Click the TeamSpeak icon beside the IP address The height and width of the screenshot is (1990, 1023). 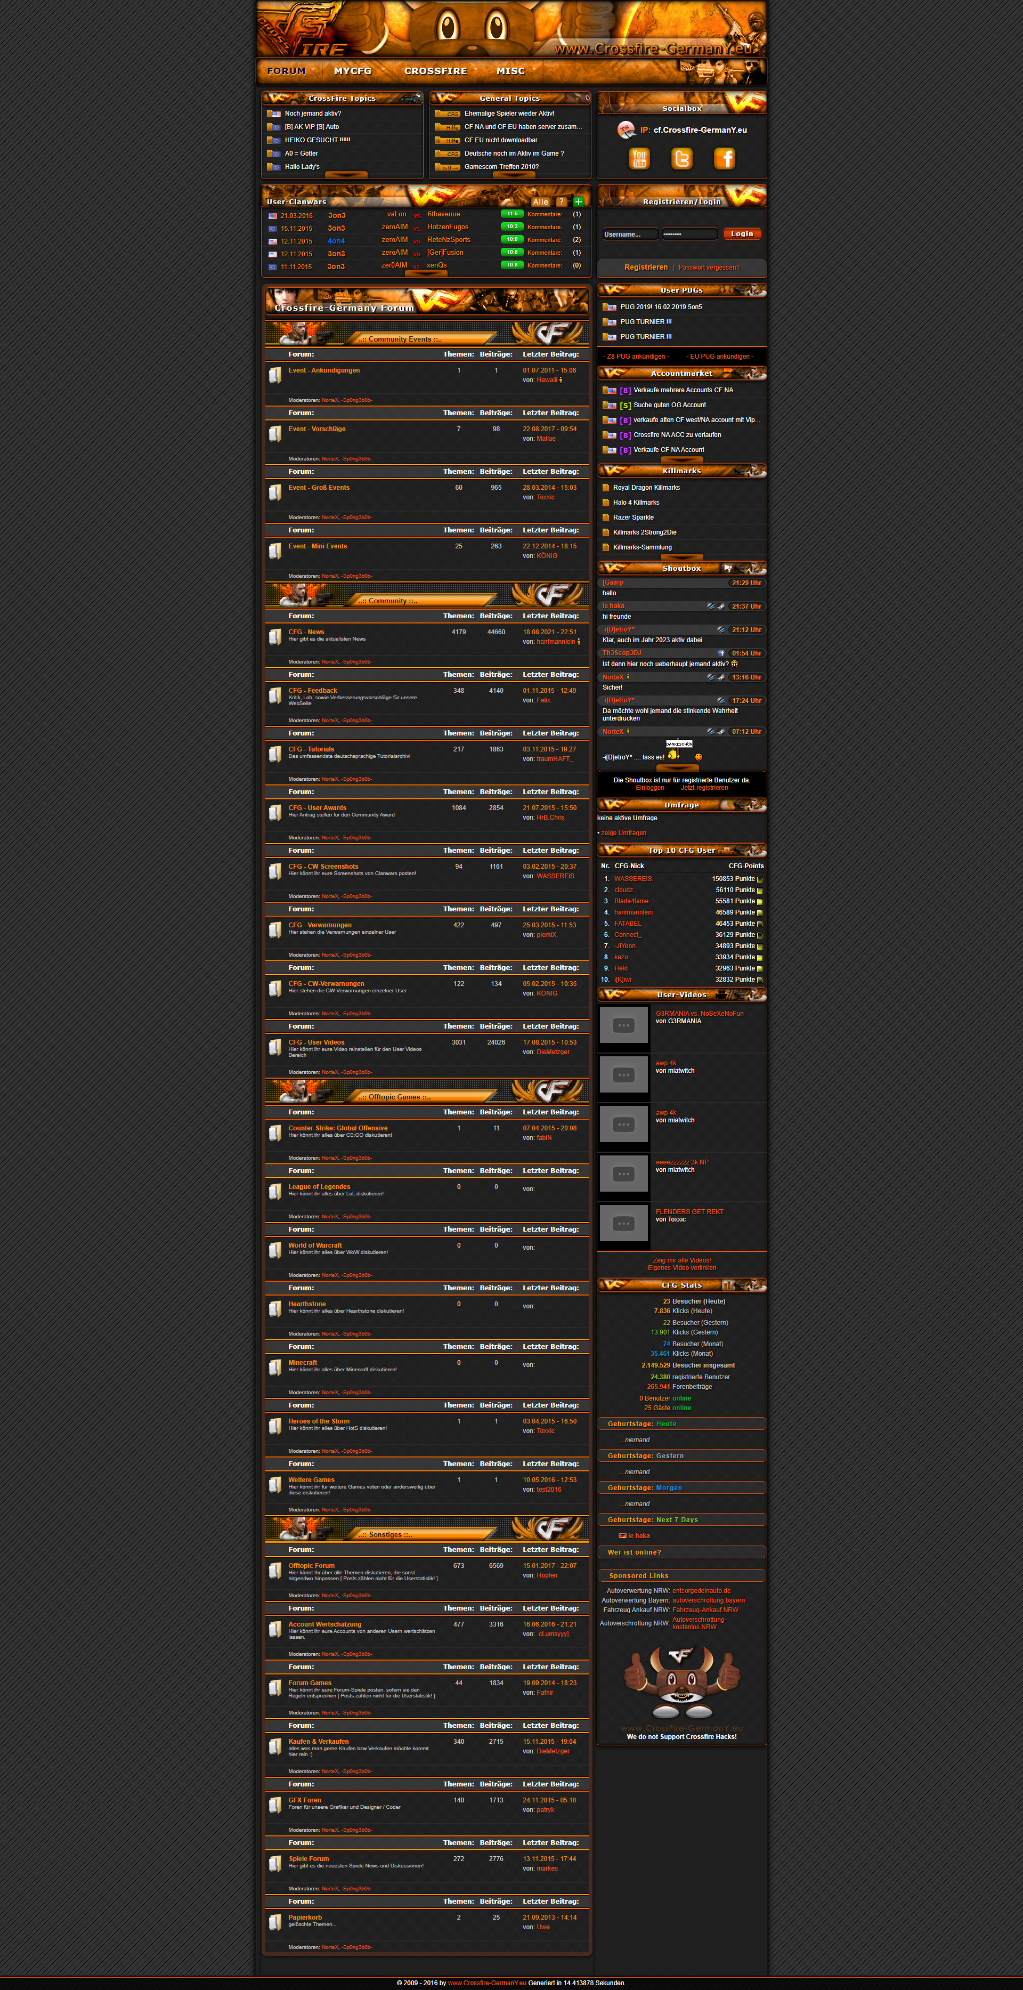tap(627, 130)
